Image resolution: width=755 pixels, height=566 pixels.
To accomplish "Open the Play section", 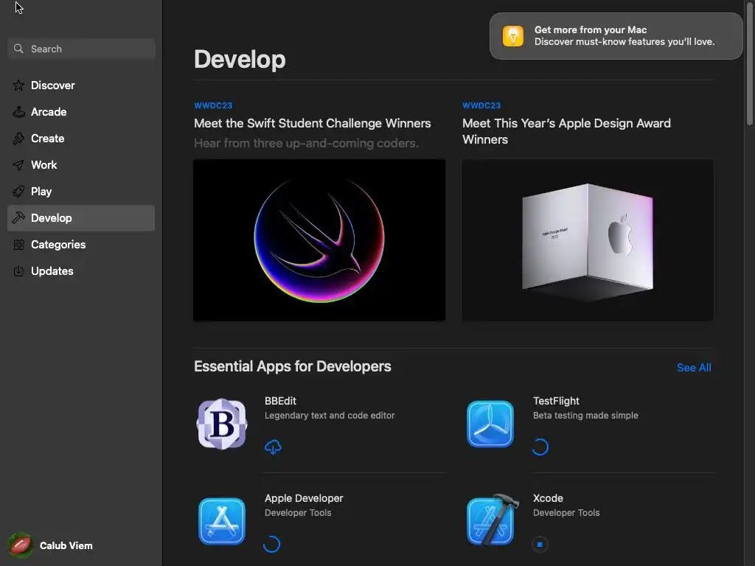I will [x=81, y=192].
